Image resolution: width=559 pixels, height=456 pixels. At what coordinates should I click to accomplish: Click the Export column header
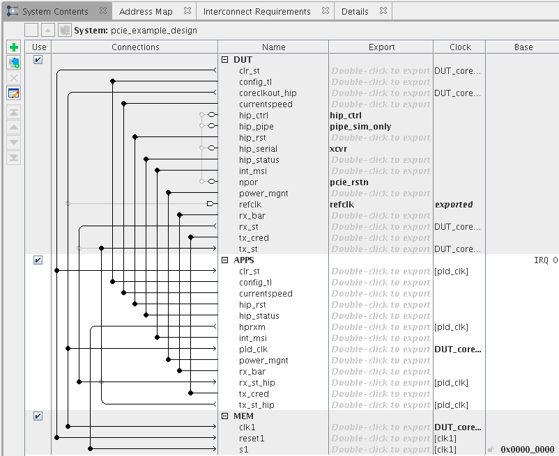click(381, 47)
